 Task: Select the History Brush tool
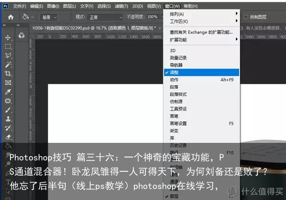click(8, 128)
